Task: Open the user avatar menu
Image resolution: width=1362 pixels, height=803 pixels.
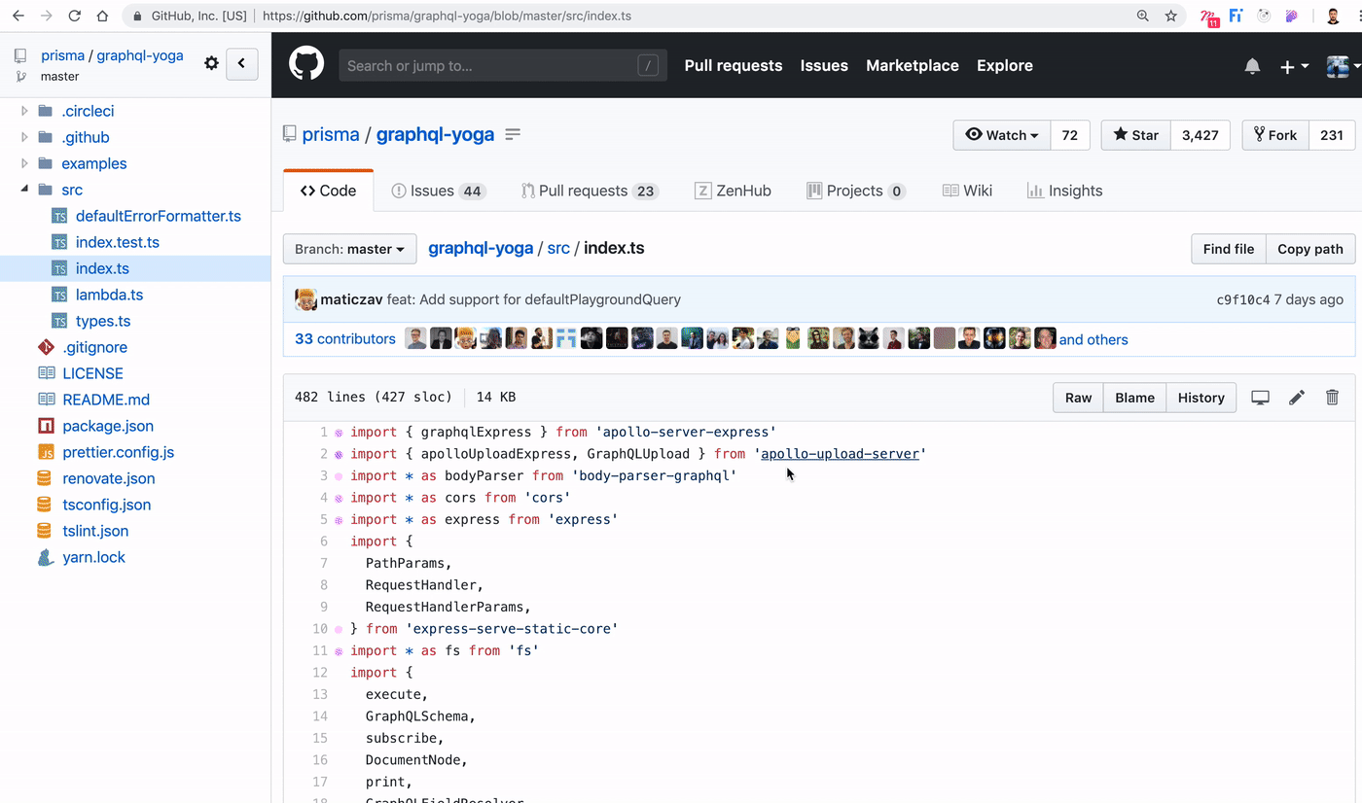Action: point(1344,66)
